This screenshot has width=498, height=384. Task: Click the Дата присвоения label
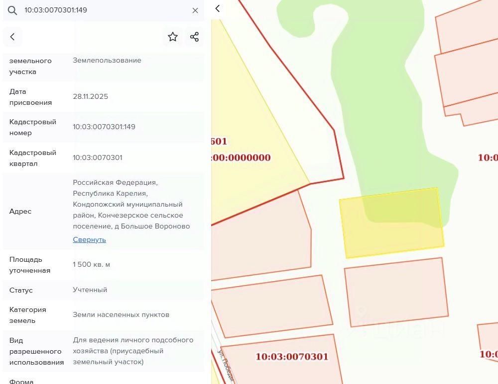[x=30, y=97]
